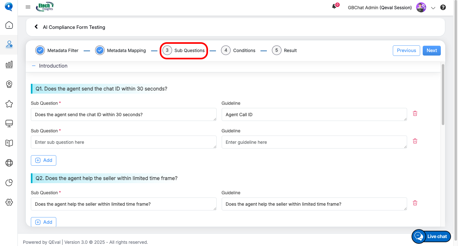The width and height of the screenshot is (458, 246).
Task: Click the notification bell icon
Action: coord(334,7)
